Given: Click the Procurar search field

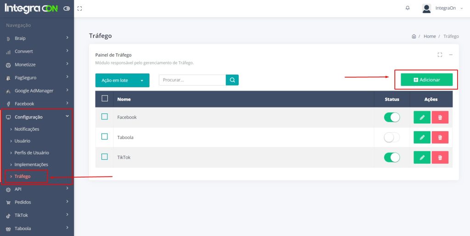Looking at the screenshot, I should (x=192, y=80).
